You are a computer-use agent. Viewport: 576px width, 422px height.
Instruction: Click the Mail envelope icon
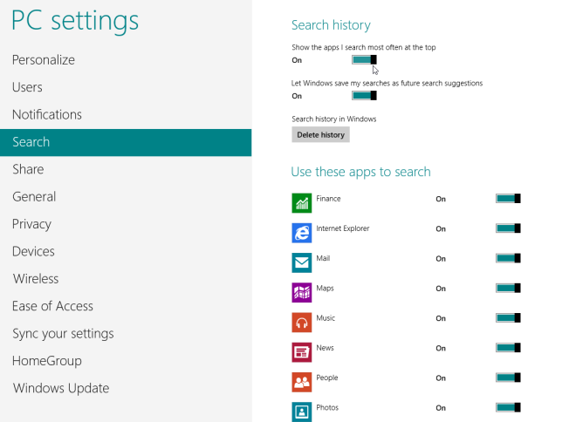click(x=302, y=262)
